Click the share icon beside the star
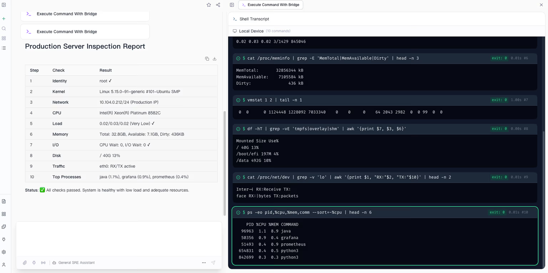This screenshot has height=273, width=548. (x=218, y=5)
